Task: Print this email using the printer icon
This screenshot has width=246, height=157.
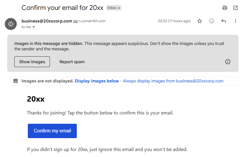Action: pyautogui.click(x=225, y=8)
